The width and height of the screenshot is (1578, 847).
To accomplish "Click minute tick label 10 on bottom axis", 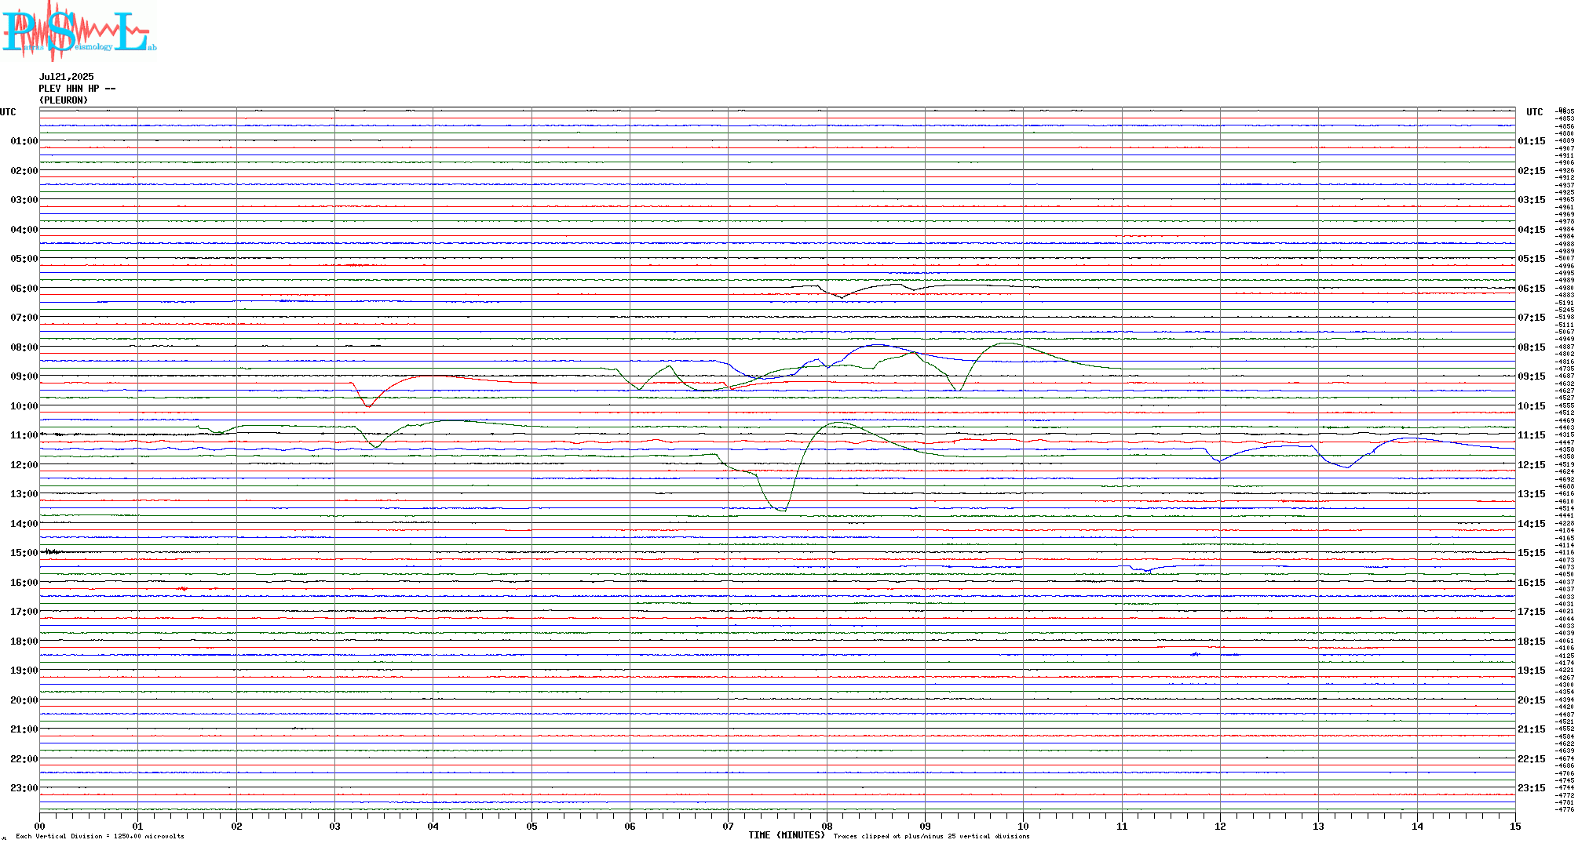I will [1023, 826].
